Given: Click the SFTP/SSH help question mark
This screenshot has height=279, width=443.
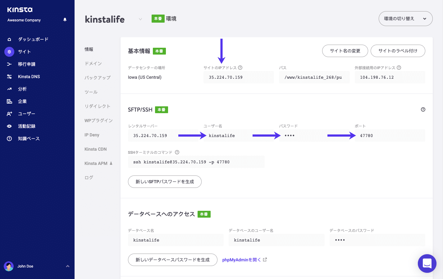Looking at the screenshot, I should click(x=422, y=109).
